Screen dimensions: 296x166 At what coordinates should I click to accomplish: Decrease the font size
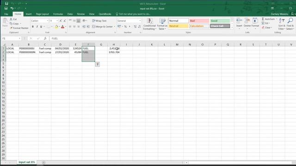(x=65, y=21)
